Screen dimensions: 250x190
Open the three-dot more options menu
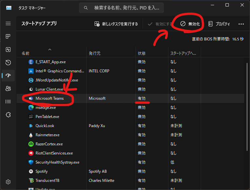tap(241, 24)
